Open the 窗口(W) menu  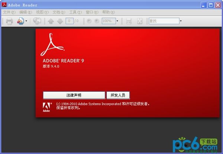[x=92, y=12]
